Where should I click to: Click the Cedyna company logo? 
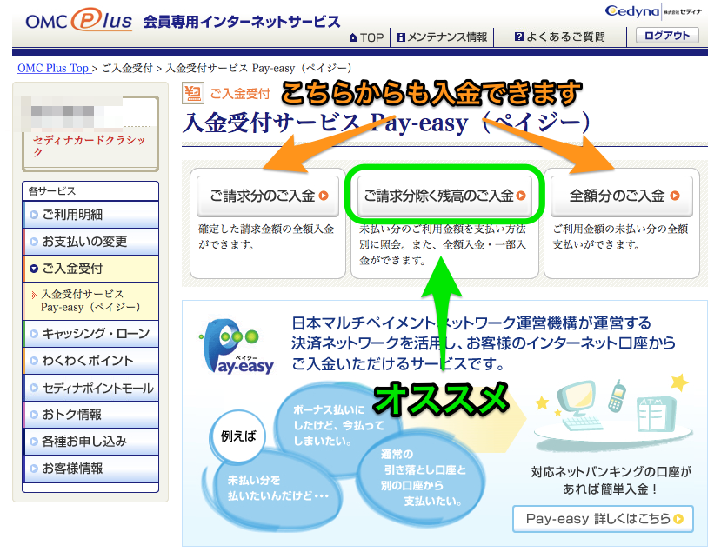653,11
